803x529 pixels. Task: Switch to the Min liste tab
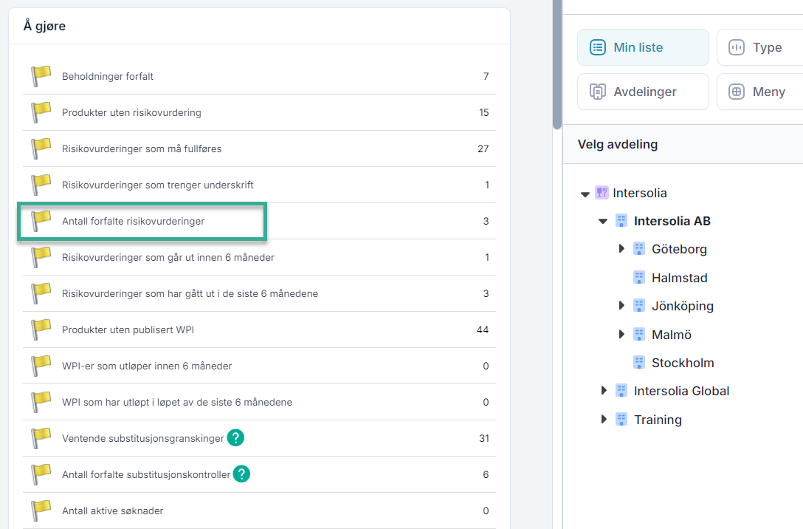click(x=644, y=47)
